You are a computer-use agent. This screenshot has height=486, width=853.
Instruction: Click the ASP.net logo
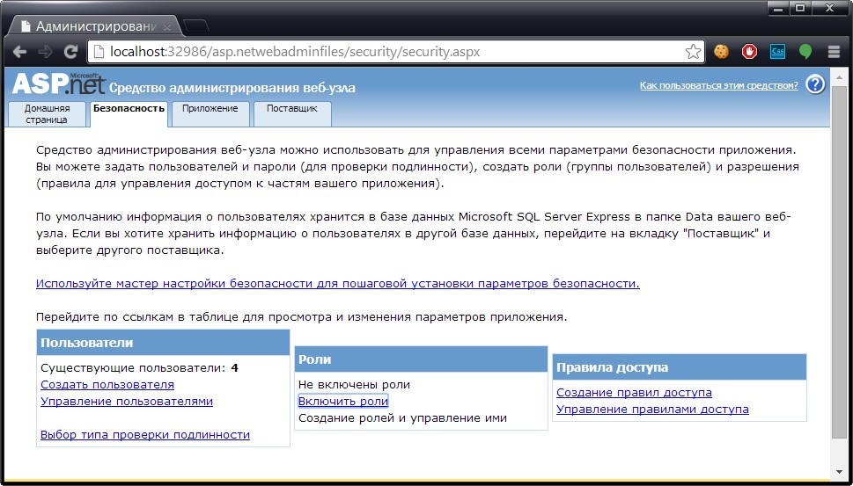(x=58, y=83)
